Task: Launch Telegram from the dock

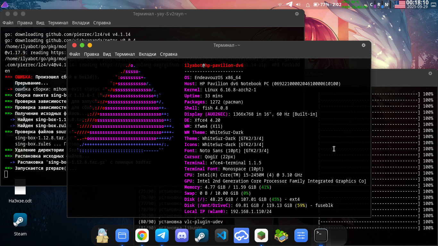Action: tap(162, 236)
